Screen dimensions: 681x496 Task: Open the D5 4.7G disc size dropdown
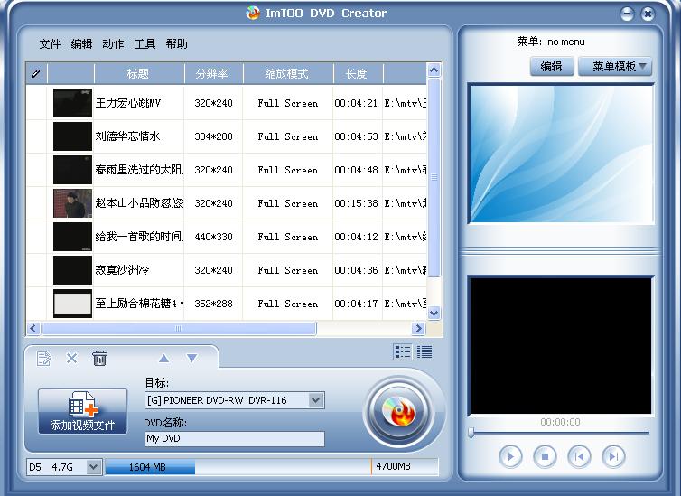point(93,467)
